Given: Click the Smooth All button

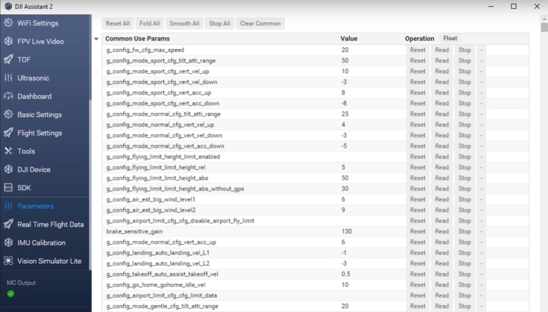Looking at the screenshot, I should (x=184, y=24).
